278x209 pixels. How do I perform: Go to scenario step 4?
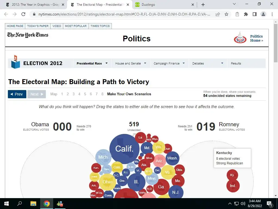pyautogui.click(x=79, y=94)
